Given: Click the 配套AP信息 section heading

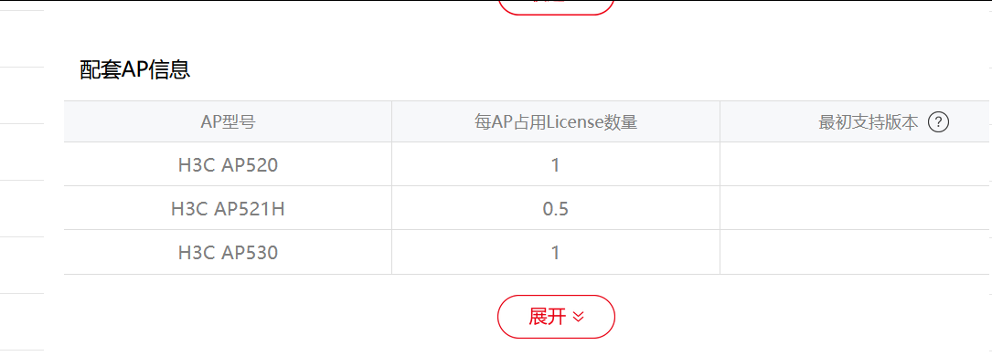Looking at the screenshot, I should (135, 69).
